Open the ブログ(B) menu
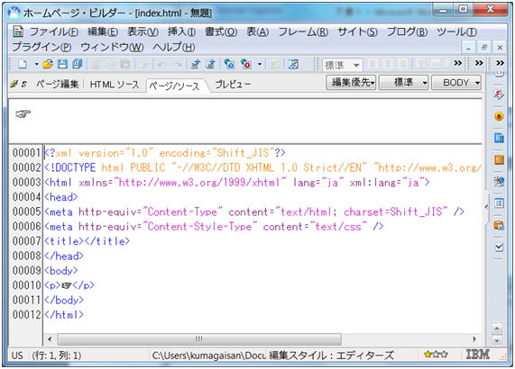The height and width of the screenshot is (369, 515). tap(407, 32)
